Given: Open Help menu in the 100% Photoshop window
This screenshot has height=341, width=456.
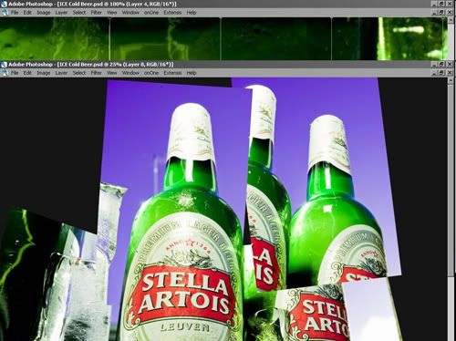Looking at the screenshot, I should click(192, 13).
